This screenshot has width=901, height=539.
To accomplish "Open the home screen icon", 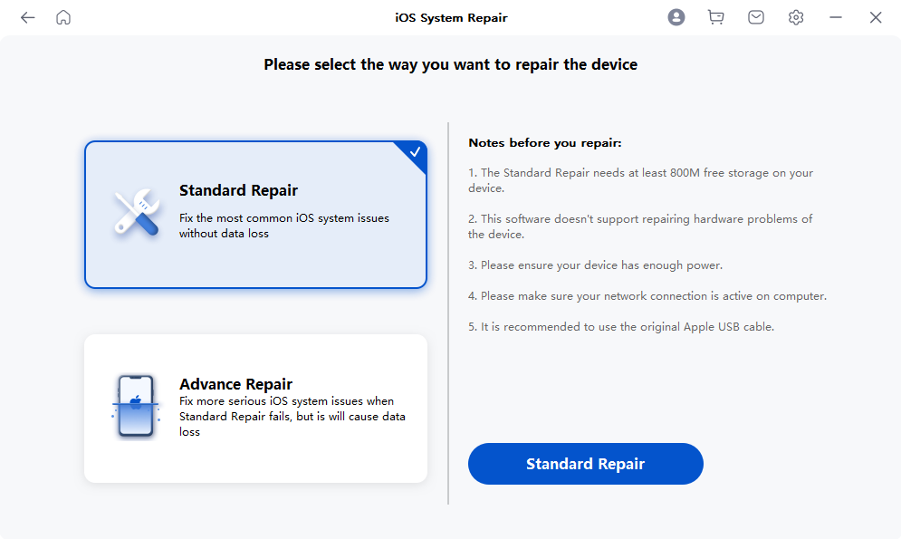I will (63, 17).
